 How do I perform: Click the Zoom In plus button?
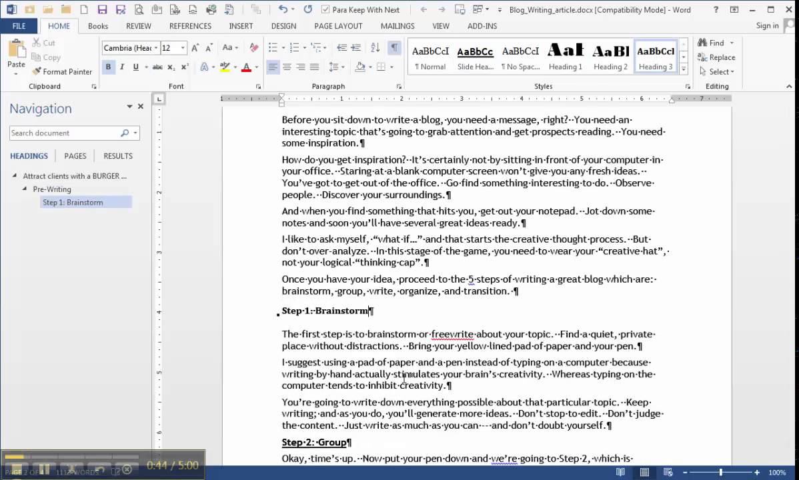tap(757, 473)
